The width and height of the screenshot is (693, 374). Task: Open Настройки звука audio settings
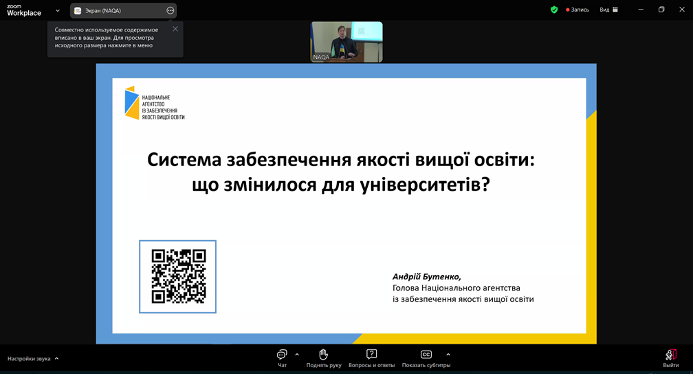click(29, 359)
